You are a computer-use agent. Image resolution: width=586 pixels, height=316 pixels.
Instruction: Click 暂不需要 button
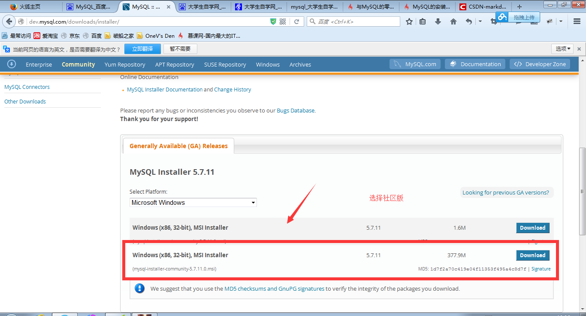[180, 49]
